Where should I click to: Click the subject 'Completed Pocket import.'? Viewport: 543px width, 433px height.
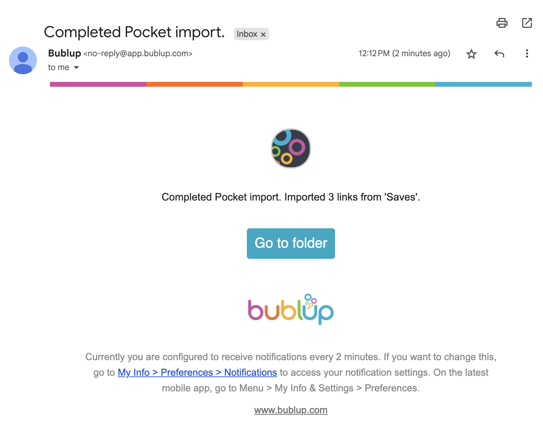pos(134,32)
